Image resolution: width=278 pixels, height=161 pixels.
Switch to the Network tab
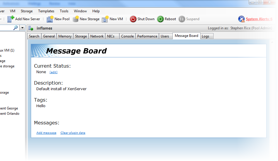coord(97,36)
